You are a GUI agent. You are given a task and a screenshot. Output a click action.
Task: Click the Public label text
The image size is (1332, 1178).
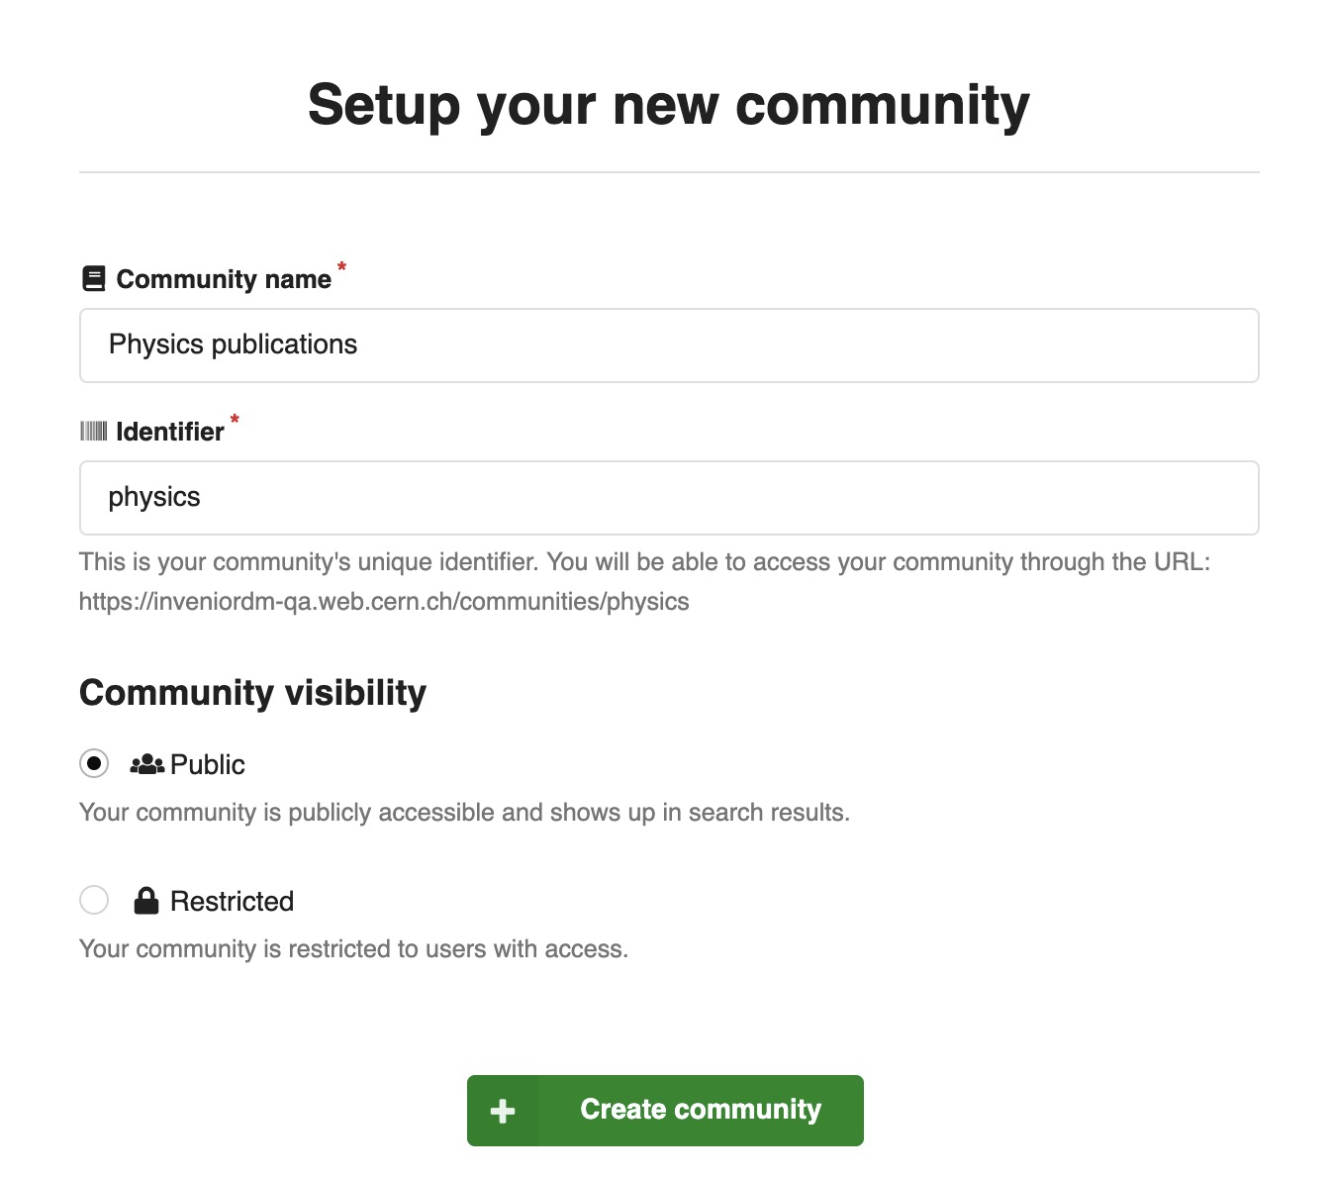click(x=207, y=764)
